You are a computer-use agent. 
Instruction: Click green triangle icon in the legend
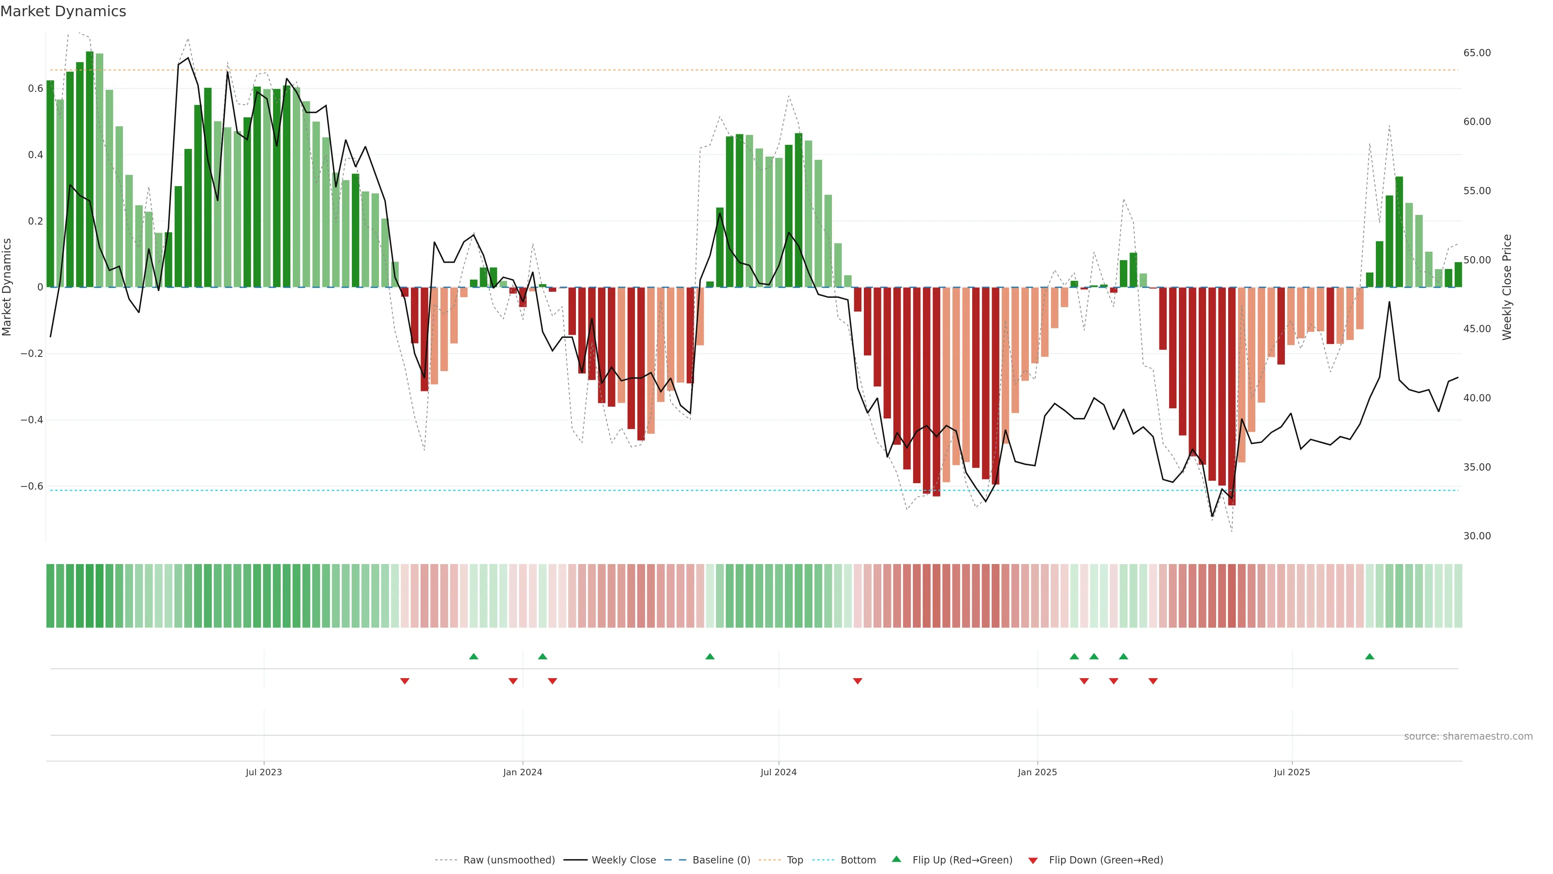tap(897, 859)
